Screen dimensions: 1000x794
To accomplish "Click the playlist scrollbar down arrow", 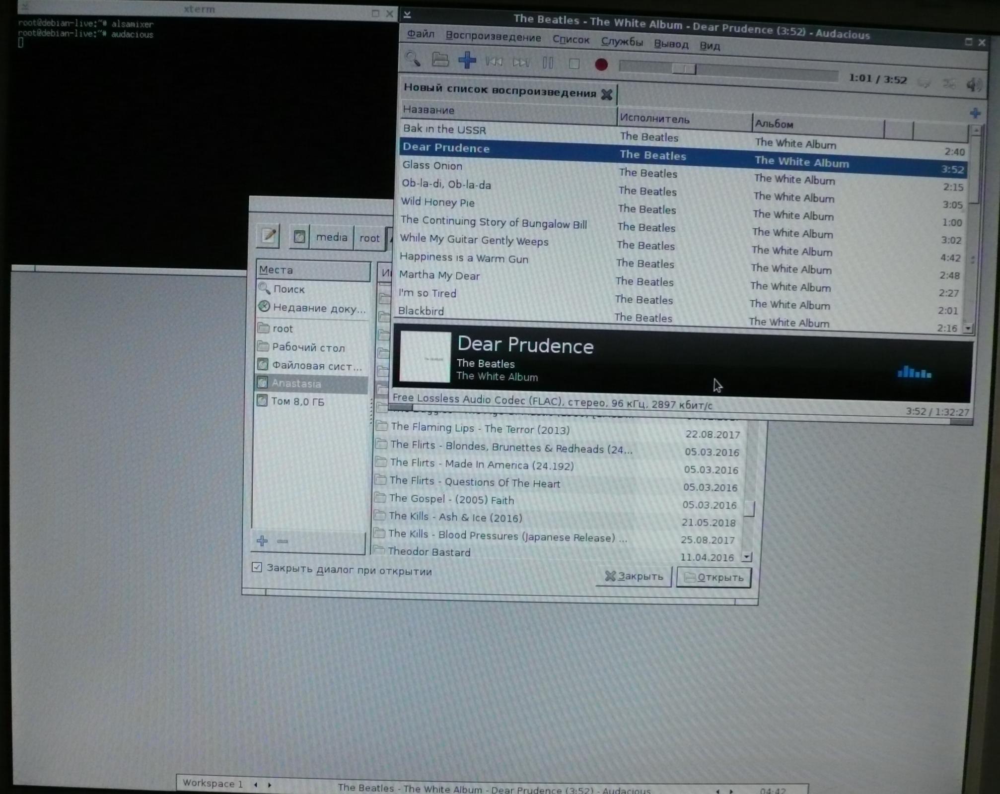I will (968, 328).
